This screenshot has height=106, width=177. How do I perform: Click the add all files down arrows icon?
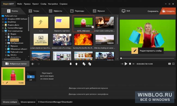(84, 64)
